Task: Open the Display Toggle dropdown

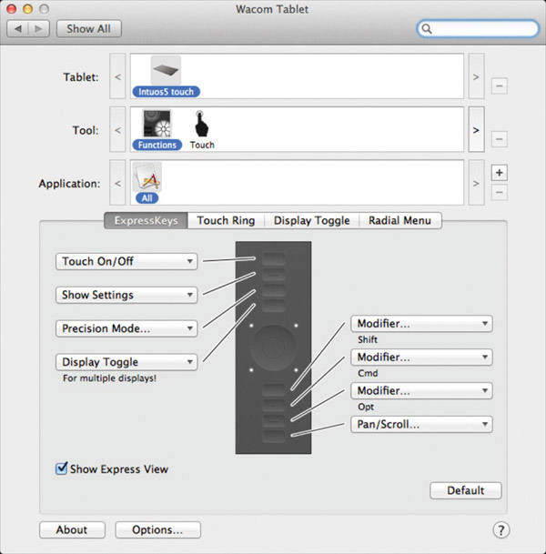Action: [x=126, y=362]
